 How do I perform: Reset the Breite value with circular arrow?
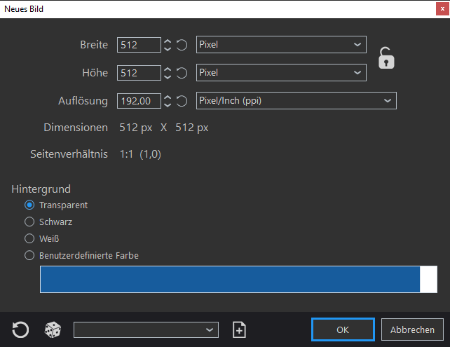(x=182, y=45)
